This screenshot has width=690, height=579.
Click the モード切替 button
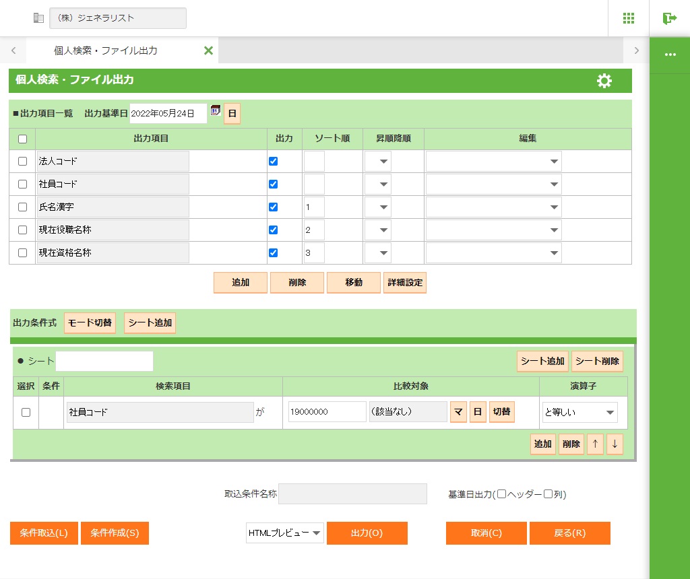(x=90, y=323)
